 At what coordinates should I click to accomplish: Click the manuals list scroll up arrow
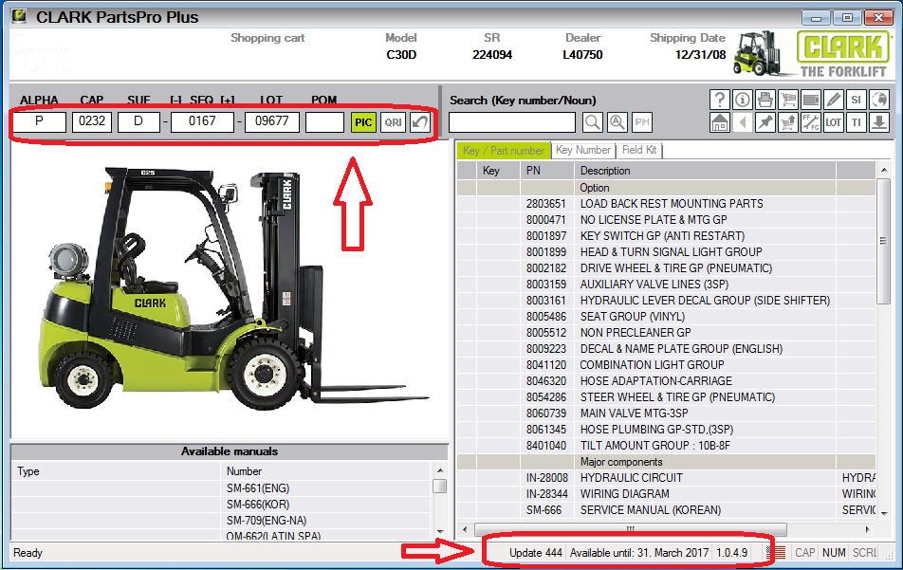tap(440, 471)
